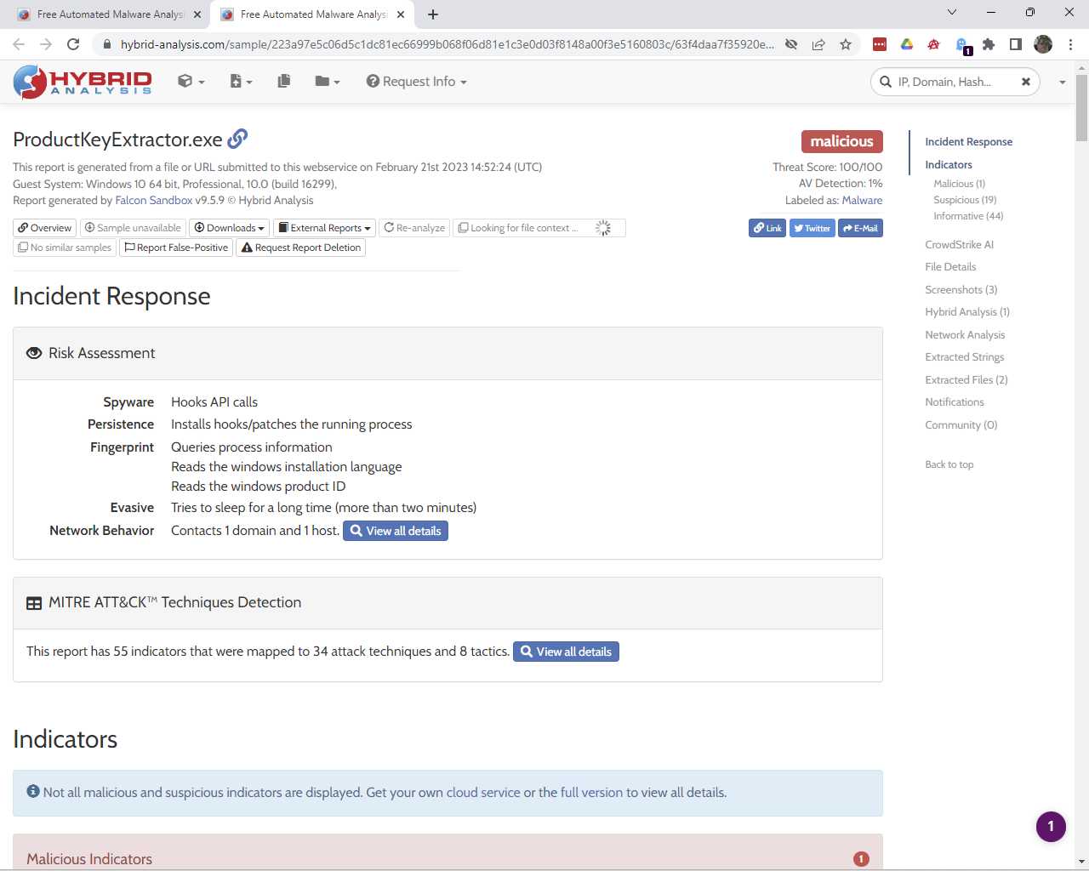Open the Chrome extensions puzzle icon
1089x871 pixels.
(989, 44)
